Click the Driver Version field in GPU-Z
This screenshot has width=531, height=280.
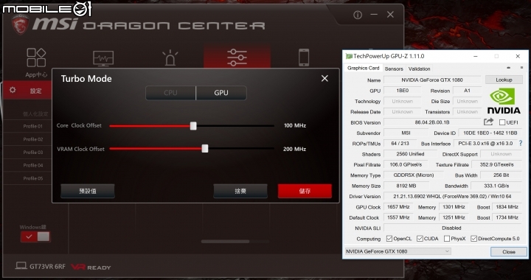452,197
